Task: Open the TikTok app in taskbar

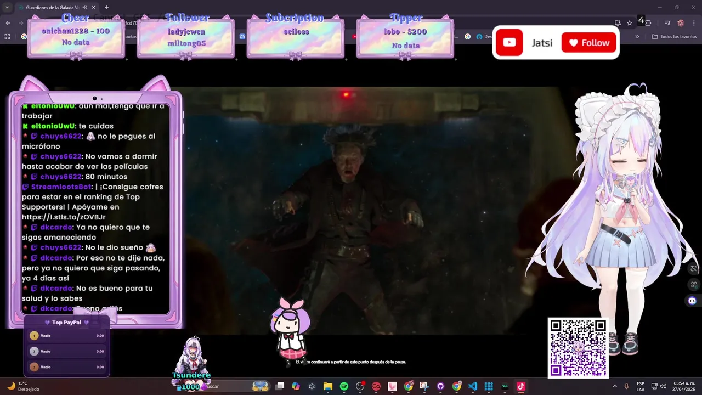Action: coord(521,386)
